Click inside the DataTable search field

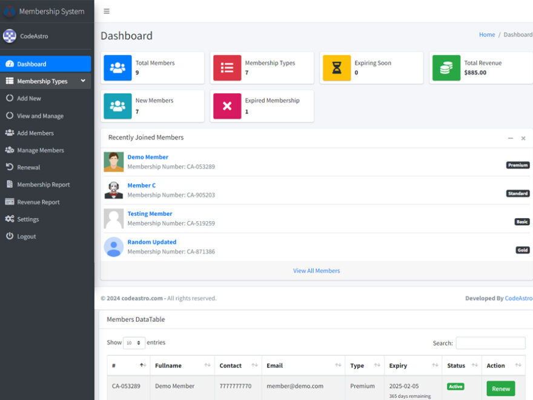(491, 342)
